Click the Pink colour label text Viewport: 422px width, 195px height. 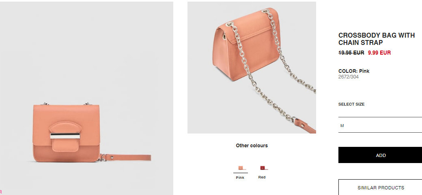[240, 178]
